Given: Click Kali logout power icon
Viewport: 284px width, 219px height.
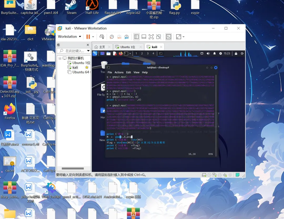Looking at the screenshot, I should click(242, 53).
